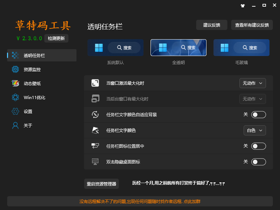Click the 建议反馈 button
Viewport: 280px width, 210px height.
tap(212, 25)
